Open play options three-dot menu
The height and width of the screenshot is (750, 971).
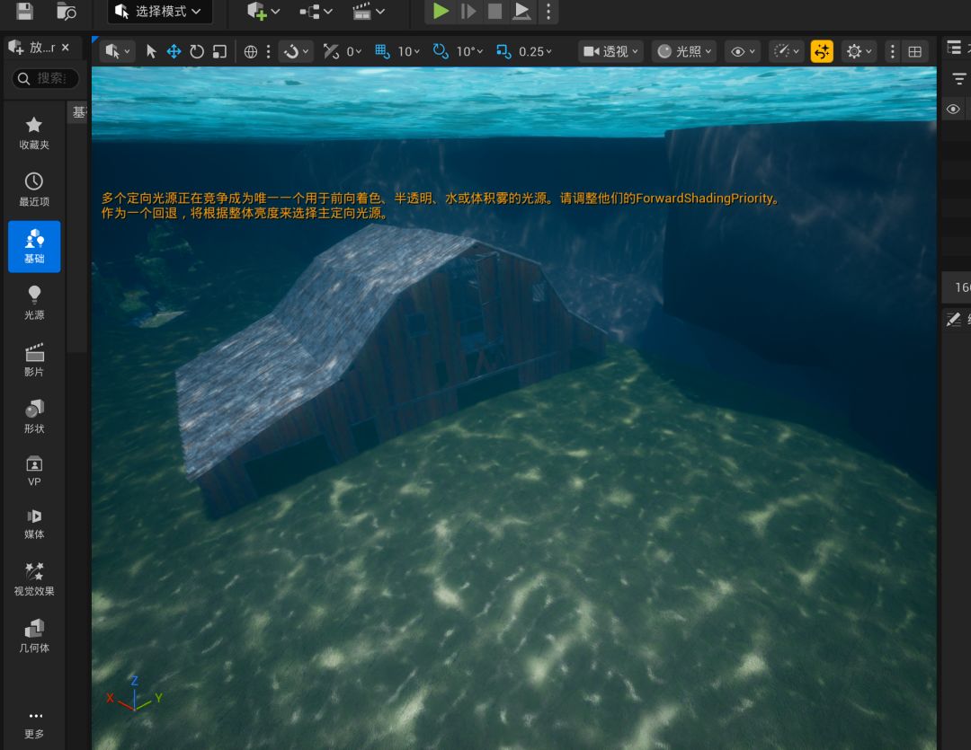(548, 11)
